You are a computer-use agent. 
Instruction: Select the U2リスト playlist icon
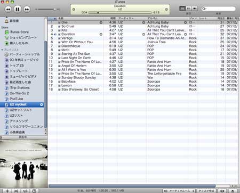pos(6,116)
